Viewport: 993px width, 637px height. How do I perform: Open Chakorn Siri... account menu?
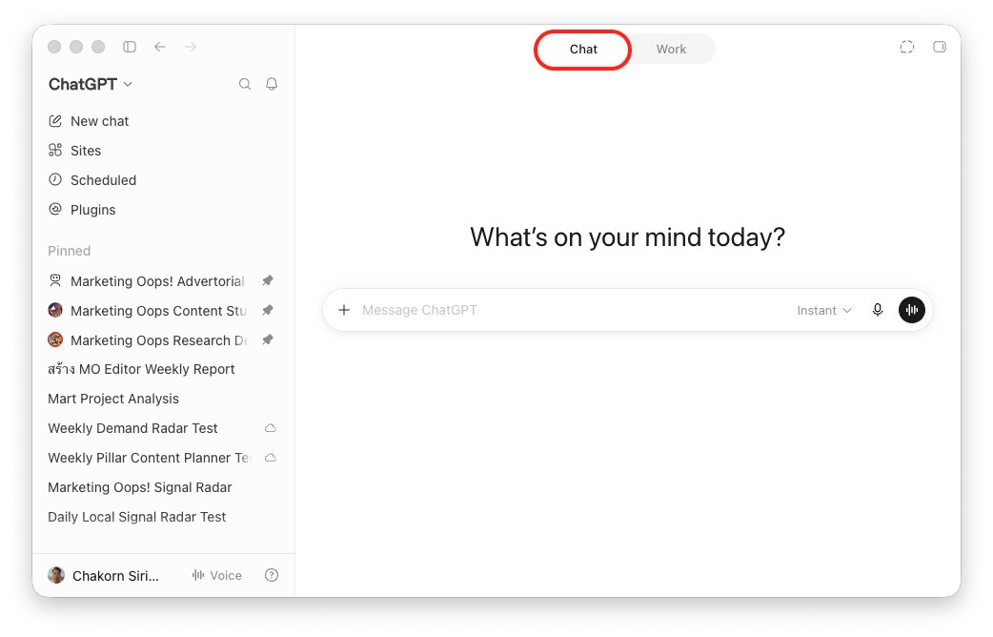pyautogui.click(x=115, y=576)
